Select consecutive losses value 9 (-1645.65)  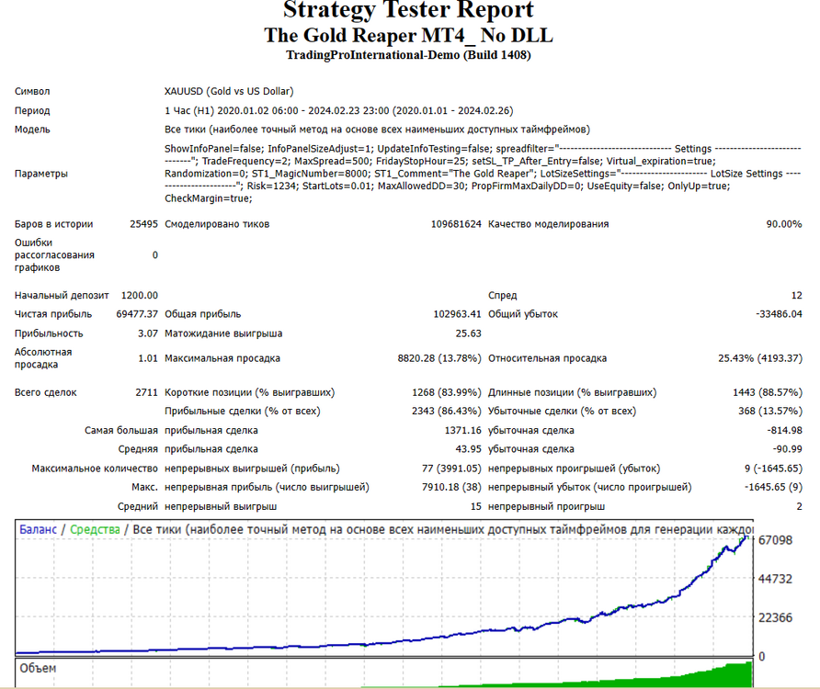click(x=773, y=469)
